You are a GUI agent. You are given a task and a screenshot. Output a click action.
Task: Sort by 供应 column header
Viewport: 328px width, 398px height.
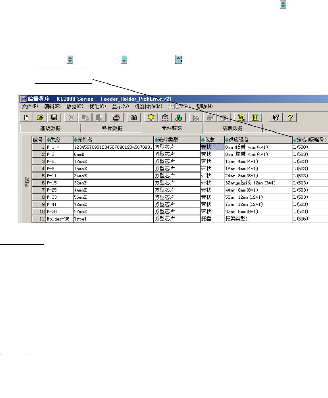tap(59, 140)
